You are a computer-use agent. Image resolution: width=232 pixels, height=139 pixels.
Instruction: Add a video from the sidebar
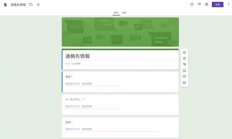(184, 76)
